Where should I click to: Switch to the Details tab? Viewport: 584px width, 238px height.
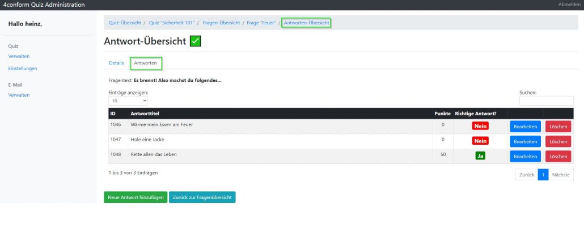116,63
